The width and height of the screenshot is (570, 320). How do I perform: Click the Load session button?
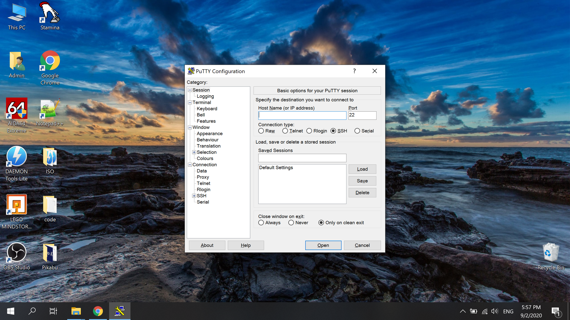pos(362,169)
